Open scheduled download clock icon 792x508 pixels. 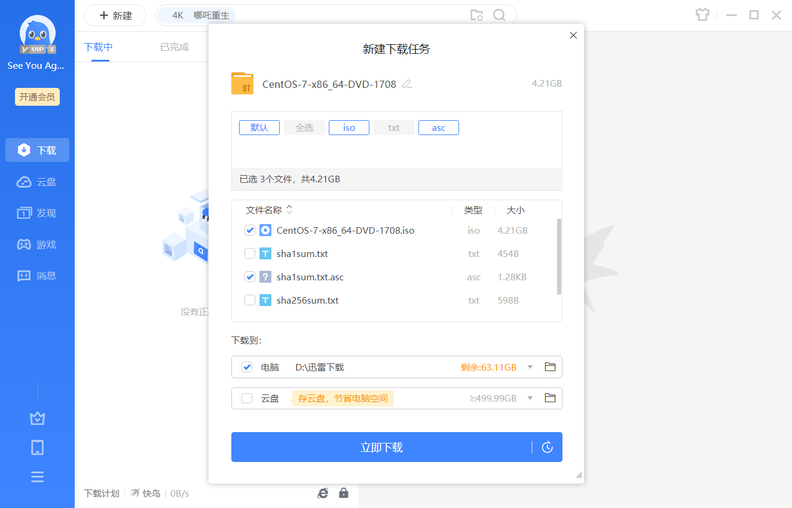[x=548, y=447]
